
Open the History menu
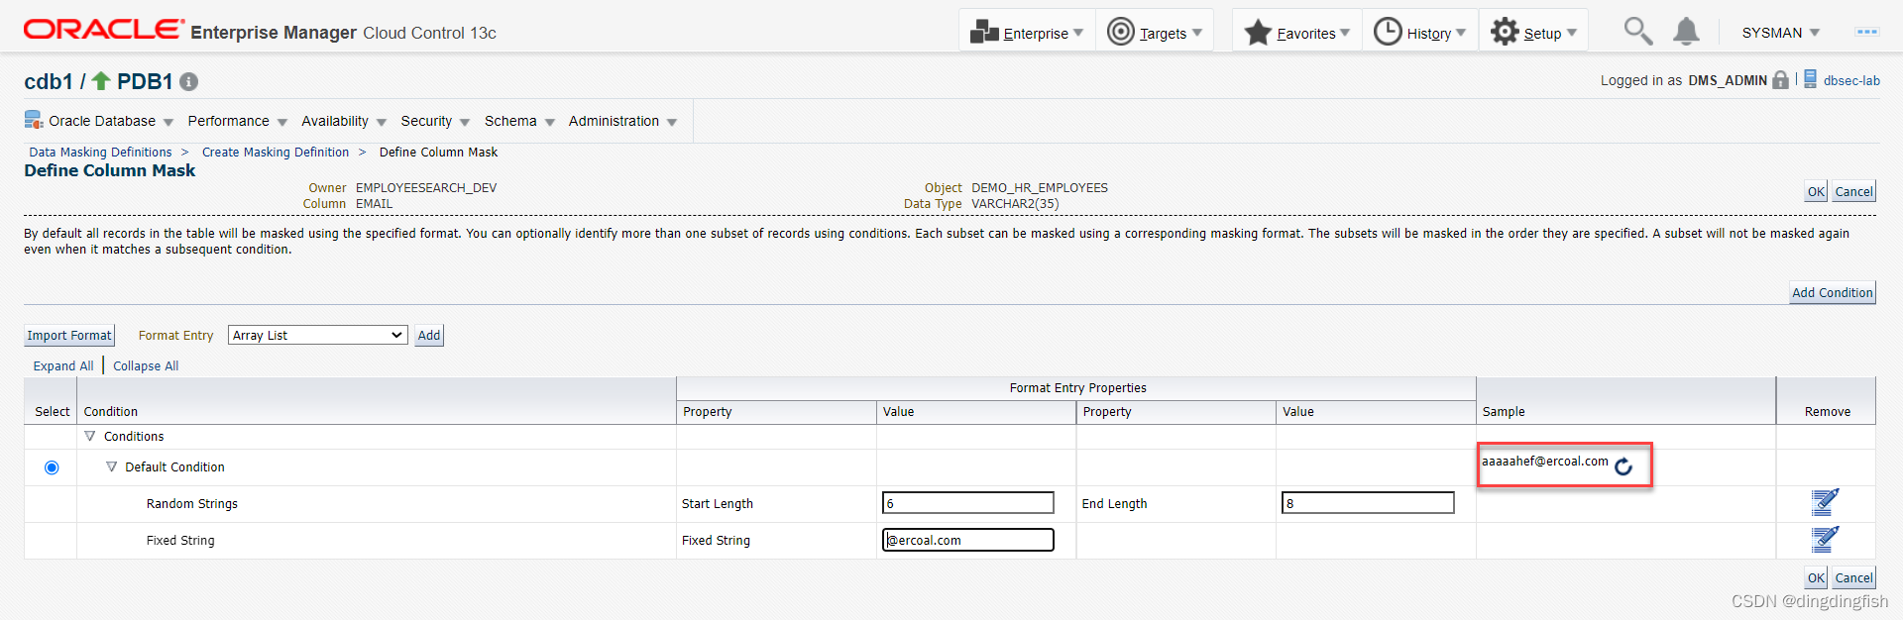tap(1420, 33)
